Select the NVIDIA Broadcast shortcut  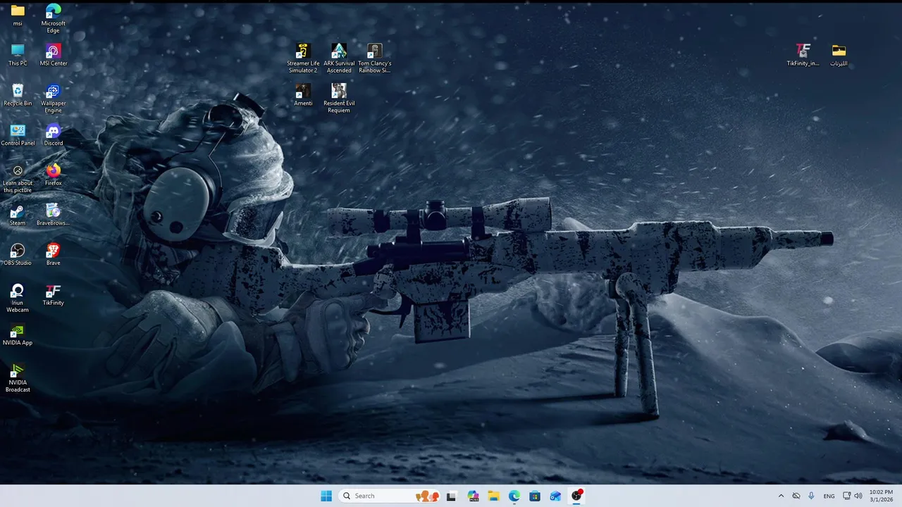(x=18, y=378)
